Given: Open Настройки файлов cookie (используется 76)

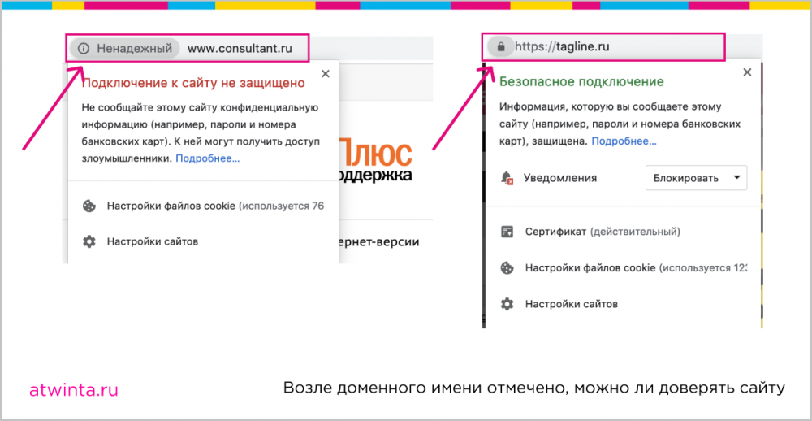Looking at the screenshot, I should pyautogui.click(x=215, y=206).
